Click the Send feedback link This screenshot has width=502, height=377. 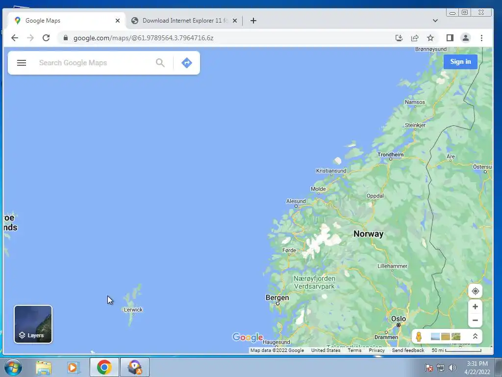click(x=408, y=350)
